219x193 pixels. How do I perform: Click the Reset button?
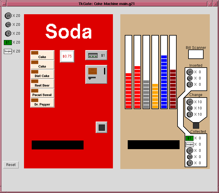point(11,165)
